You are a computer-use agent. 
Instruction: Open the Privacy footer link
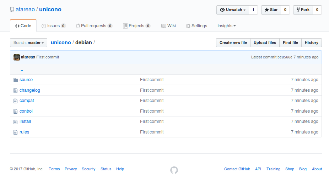pos(71,169)
